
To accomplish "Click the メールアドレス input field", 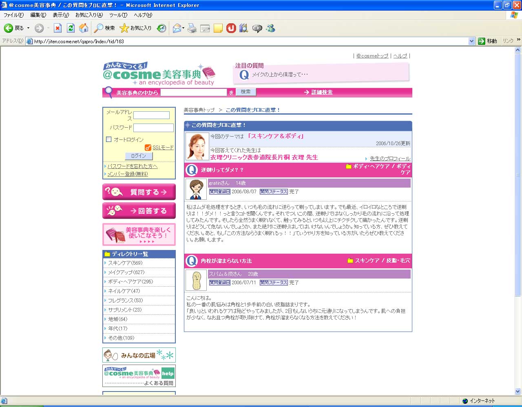I will 151,115.
